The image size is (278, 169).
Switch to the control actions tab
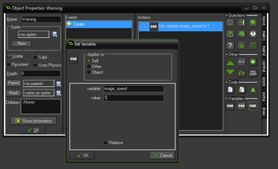[x=264, y=66]
